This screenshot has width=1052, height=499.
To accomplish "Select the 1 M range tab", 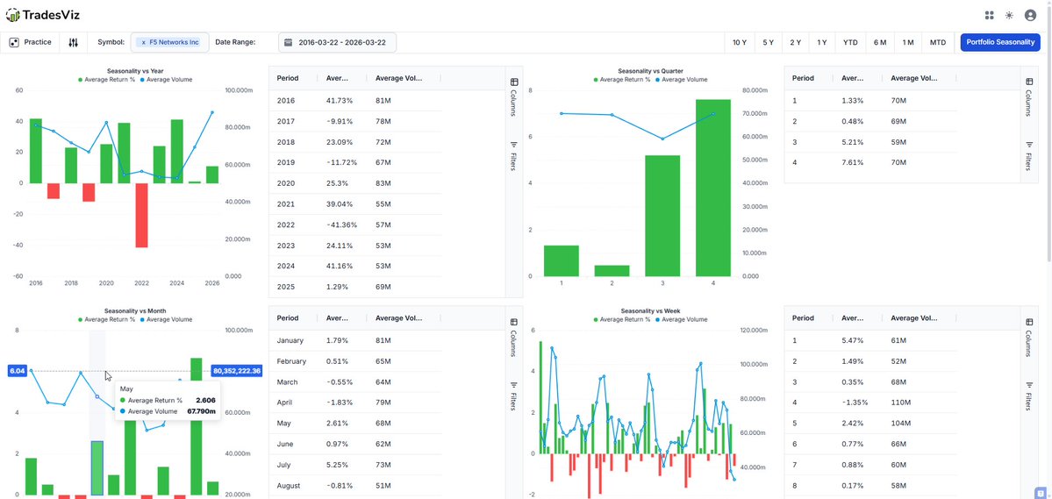I will [x=908, y=42].
